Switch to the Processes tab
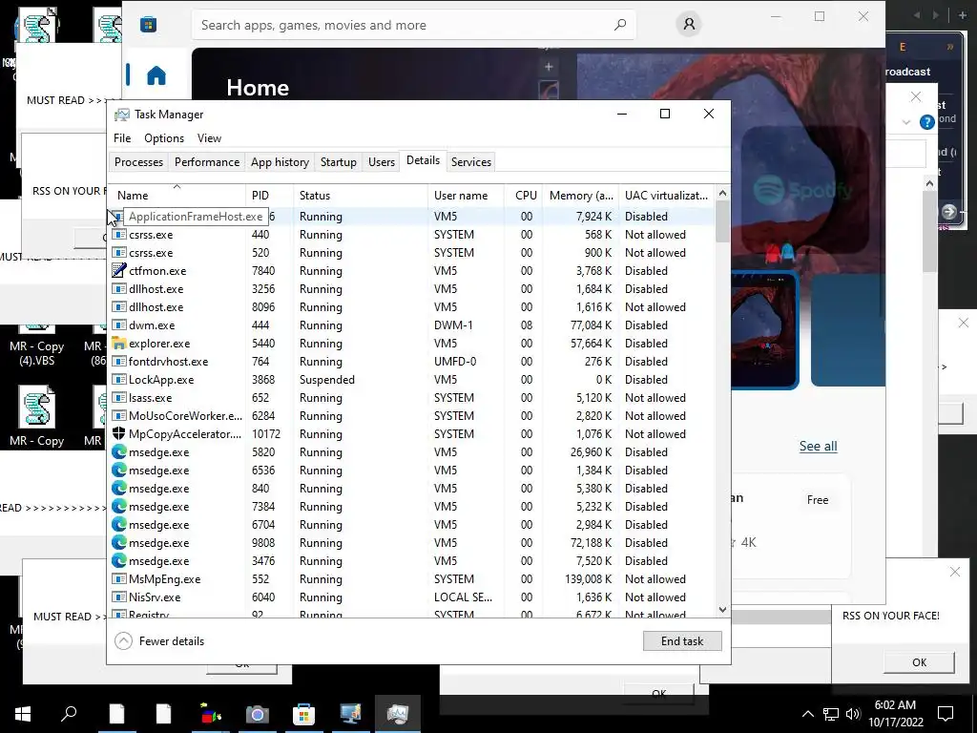Image resolution: width=977 pixels, height=733 pixels. pos(139,162)
